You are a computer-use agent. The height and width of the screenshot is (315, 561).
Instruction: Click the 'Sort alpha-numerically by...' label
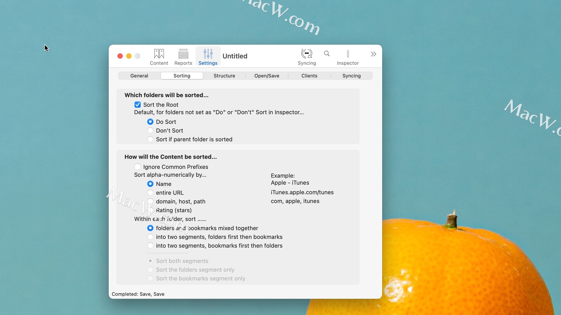click(x=170, y=175)
